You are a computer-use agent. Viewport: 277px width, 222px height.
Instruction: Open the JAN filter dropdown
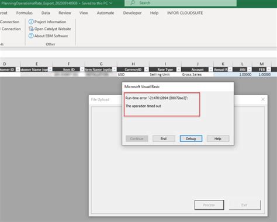pos(250,70)
